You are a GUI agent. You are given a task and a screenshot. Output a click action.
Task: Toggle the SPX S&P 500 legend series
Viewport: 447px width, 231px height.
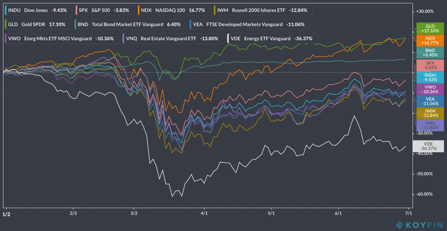point(103,10)
